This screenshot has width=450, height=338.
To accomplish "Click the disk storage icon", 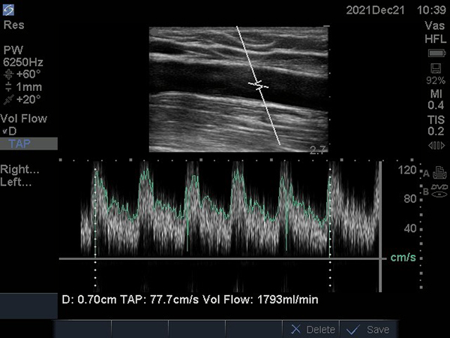I will coord(436,68).
